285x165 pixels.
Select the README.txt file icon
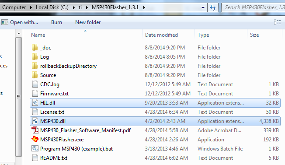click(35, 158)
